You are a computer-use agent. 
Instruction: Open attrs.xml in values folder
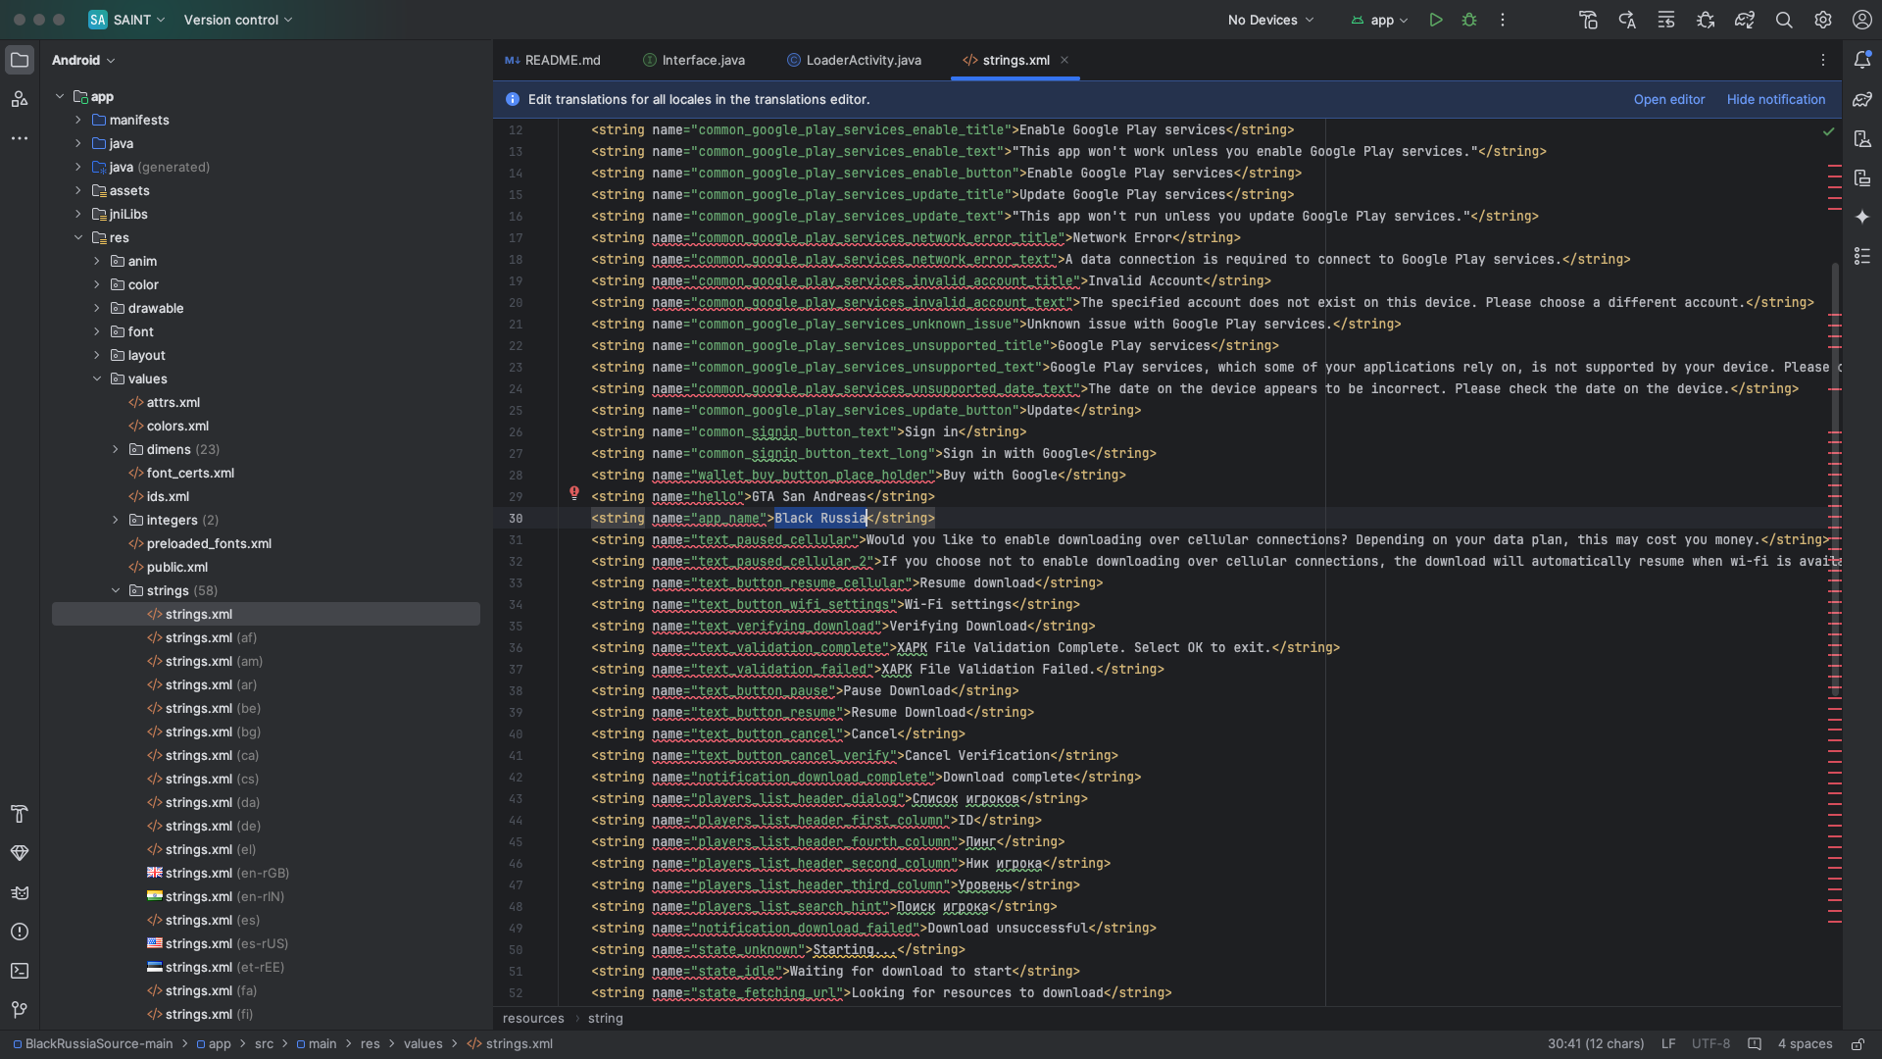(164, 402)
